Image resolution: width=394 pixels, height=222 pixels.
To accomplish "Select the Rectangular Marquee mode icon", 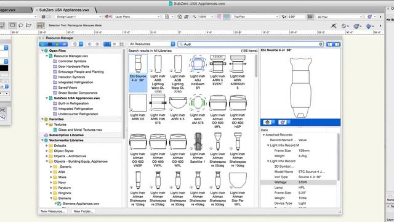I will pyautogui.click(x=12, y=25).
